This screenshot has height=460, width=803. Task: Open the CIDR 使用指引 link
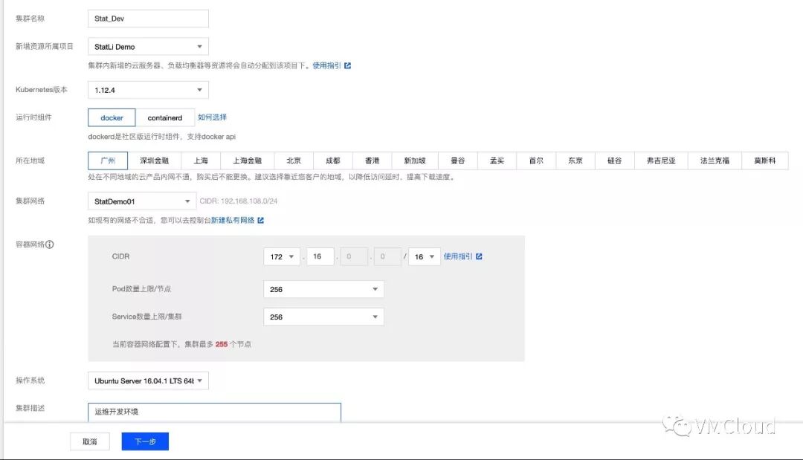[458, 256]
